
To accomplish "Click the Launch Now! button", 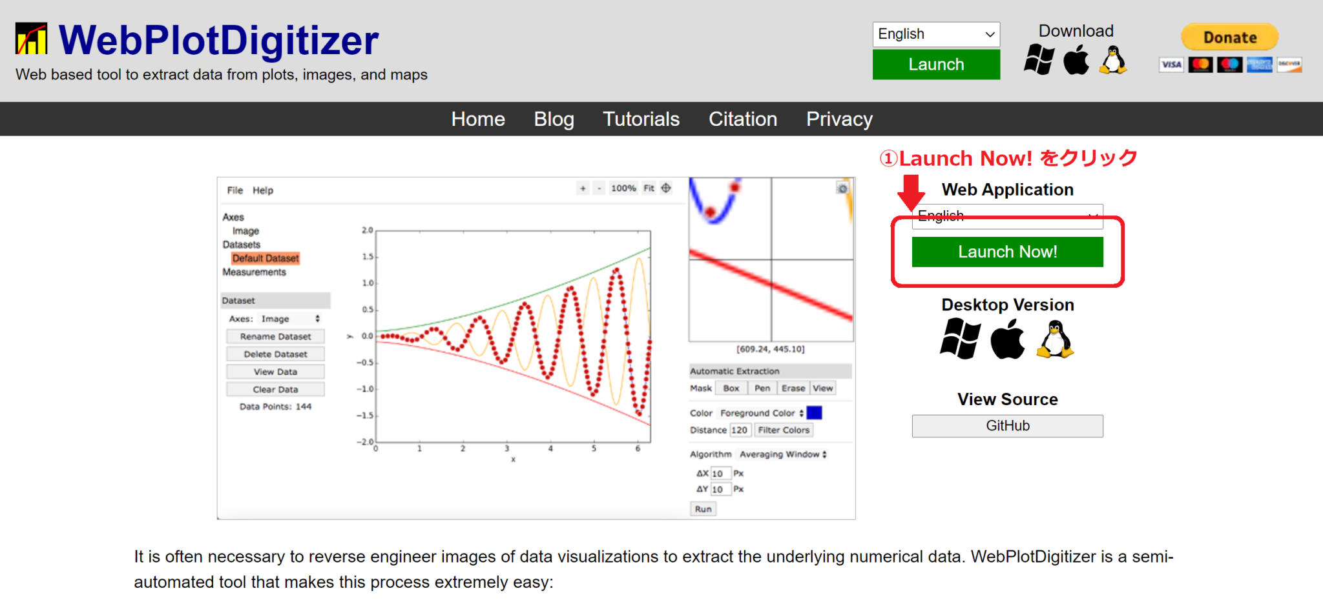I will [1007, 252].
